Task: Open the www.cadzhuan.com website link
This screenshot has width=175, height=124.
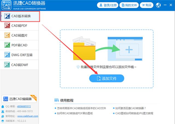Action: [x=28, y=116]
